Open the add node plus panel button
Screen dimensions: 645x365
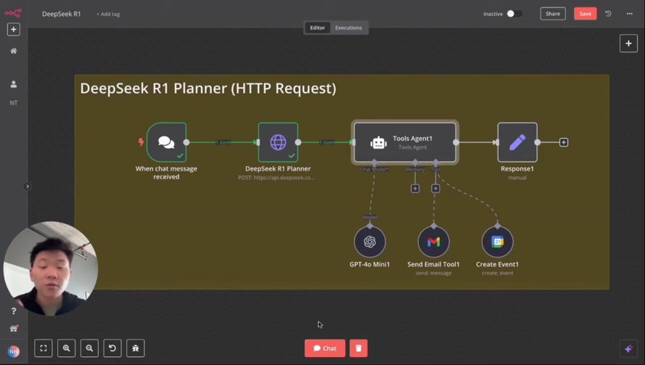628,44
